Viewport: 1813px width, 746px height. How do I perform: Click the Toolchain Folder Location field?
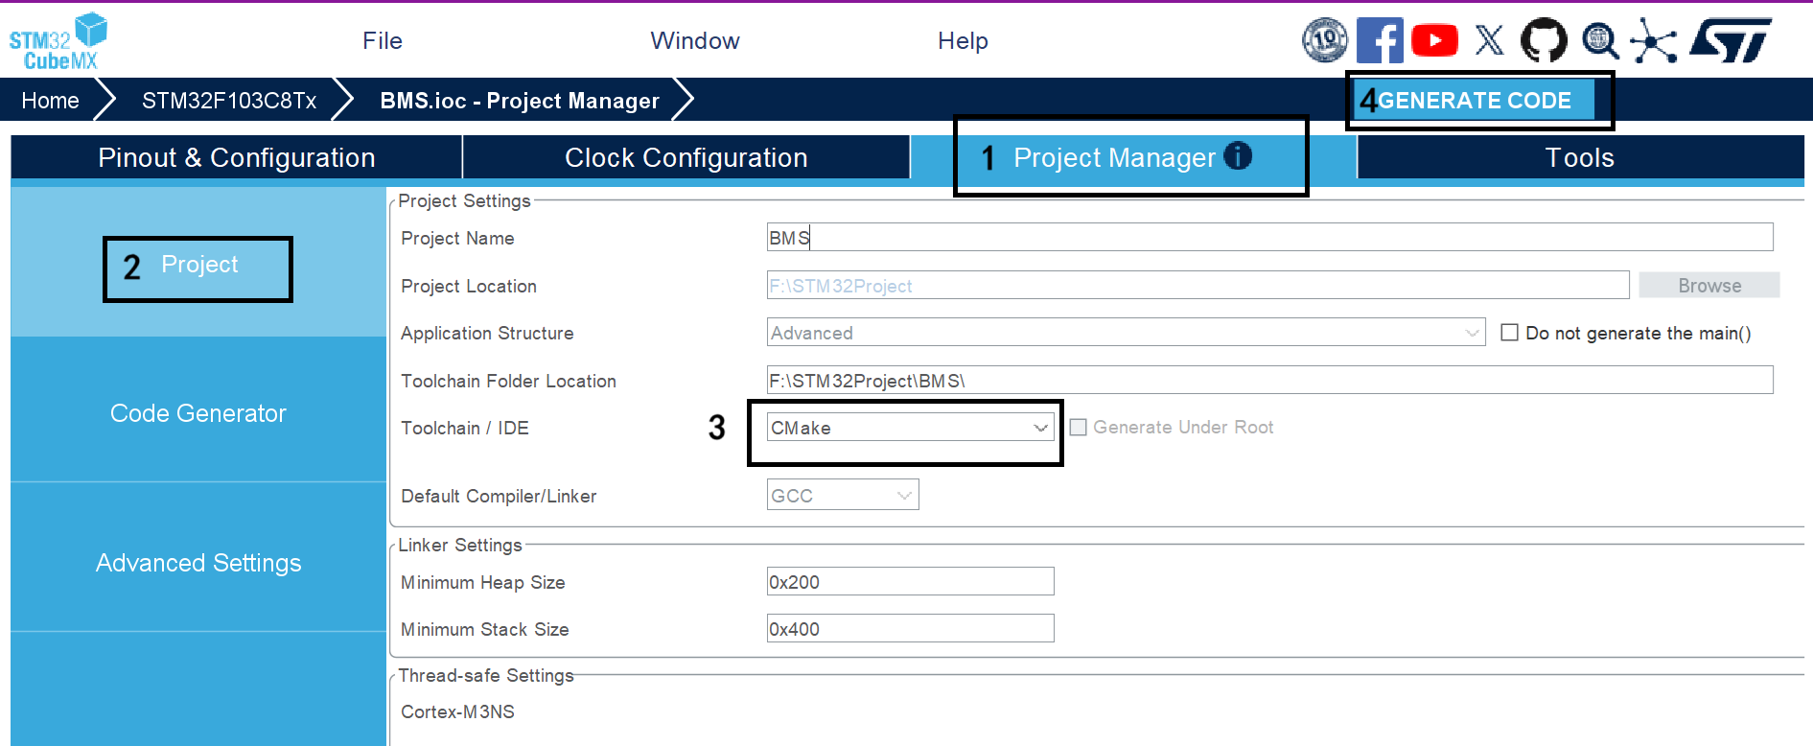[1269, 381]
